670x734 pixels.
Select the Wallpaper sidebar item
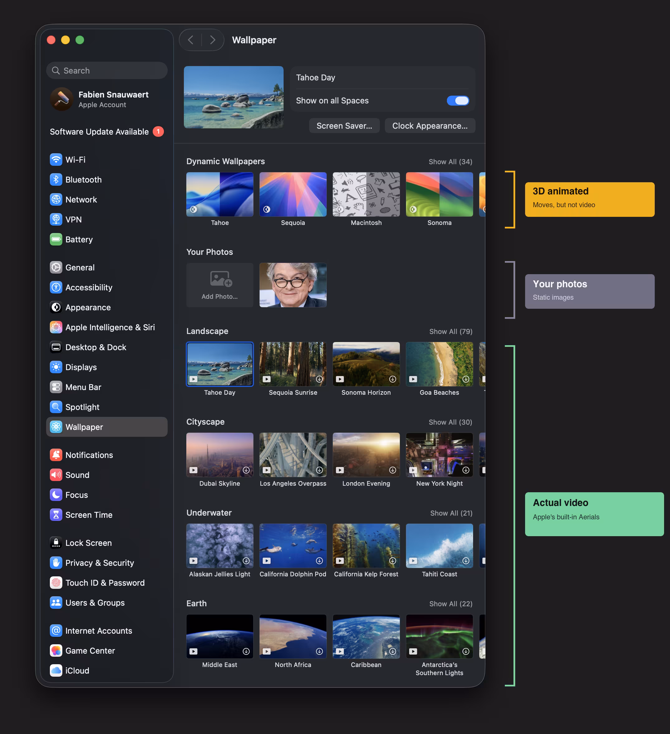(x=107, y=427)
